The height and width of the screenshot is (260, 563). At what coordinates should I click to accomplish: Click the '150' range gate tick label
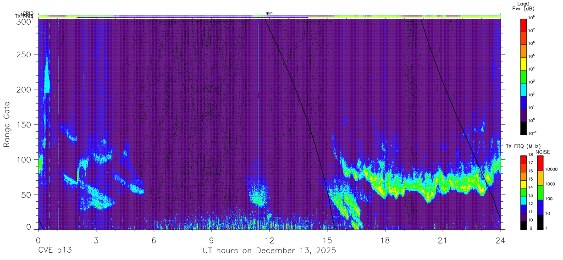24,124
